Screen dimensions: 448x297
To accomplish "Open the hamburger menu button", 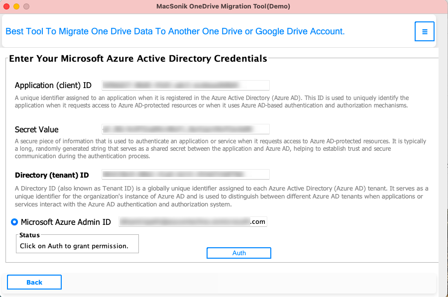I will coord(424,31).
